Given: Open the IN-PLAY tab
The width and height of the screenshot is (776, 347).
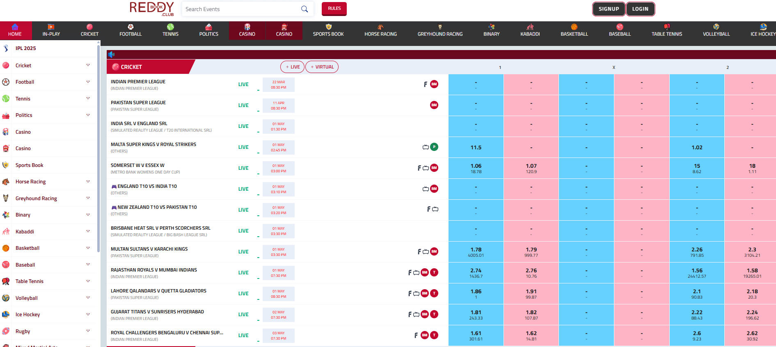Looking at the screenshot, I should (x=51, y=30).
